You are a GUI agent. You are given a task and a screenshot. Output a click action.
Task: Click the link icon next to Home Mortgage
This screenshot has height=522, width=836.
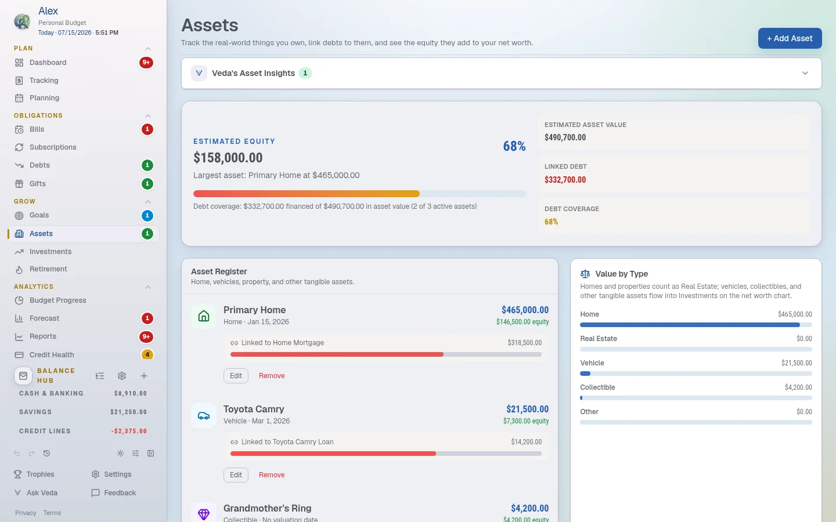pos(234,343)
